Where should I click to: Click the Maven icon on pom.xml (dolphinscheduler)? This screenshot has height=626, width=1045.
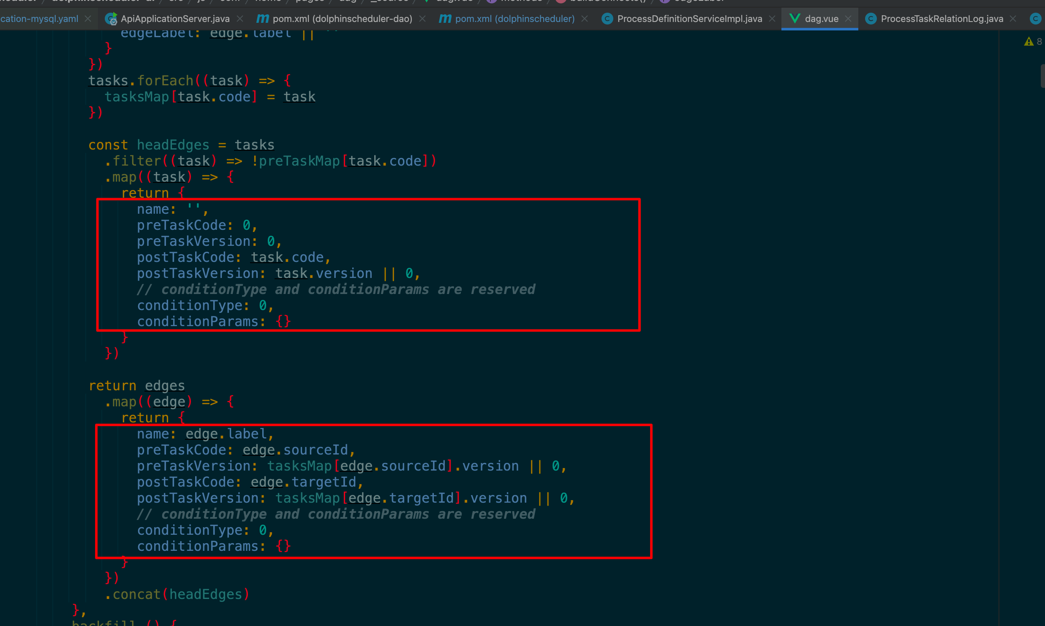pos(445,19)
